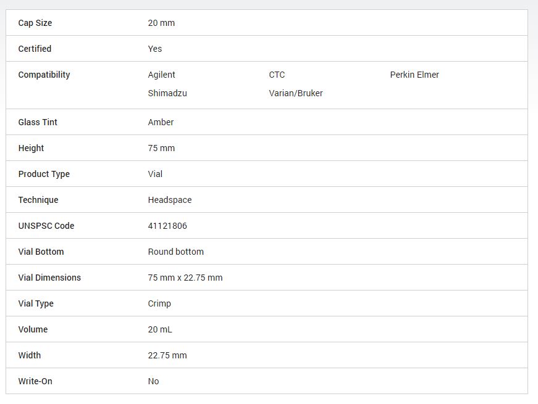Select the Perkin Elmer compatibility entry
This screenshot has width=538, height=404.
pos(414,75)
